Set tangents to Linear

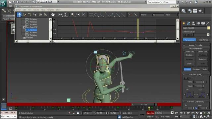click(x=118, y=15)
